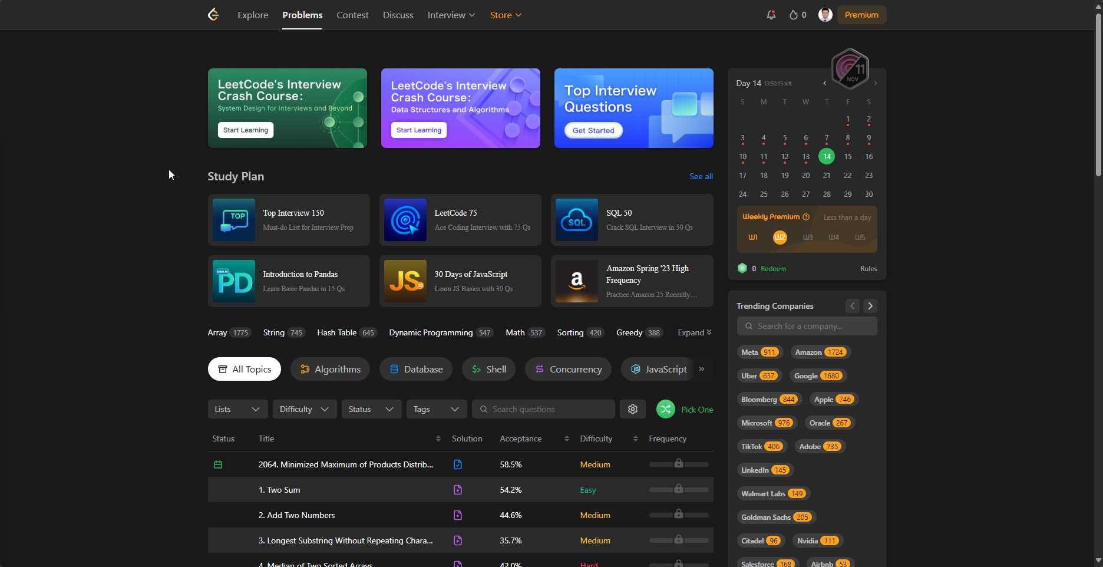Select the Database topic filter
The height and width of the screenshot is (567, 1103).
416,369
